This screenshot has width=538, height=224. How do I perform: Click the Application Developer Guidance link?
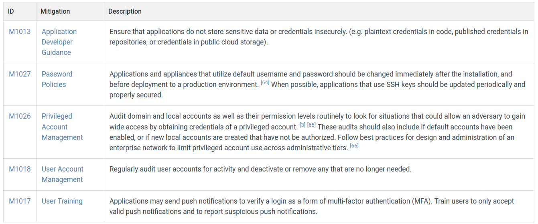pos(59,42)
